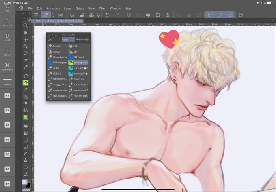
Task: Create a new canvas file
Action: 72,15
